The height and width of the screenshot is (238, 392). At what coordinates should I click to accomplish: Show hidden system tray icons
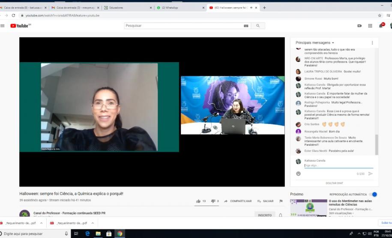tap(359, 233)
